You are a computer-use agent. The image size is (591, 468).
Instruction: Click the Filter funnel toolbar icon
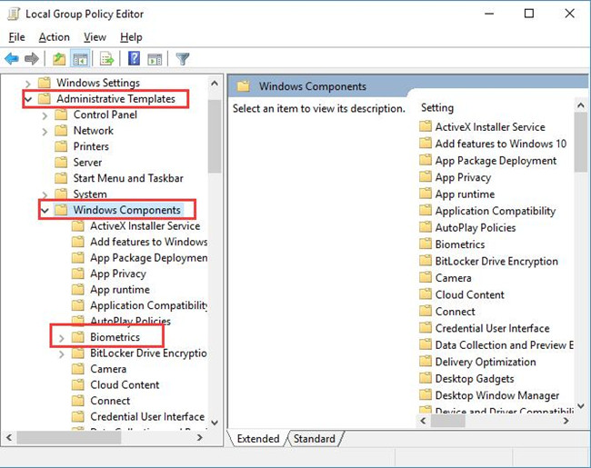click(183, 59)
